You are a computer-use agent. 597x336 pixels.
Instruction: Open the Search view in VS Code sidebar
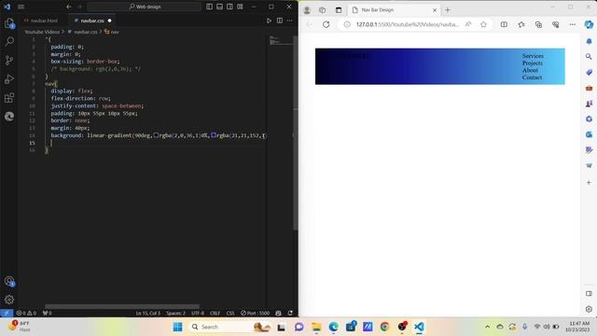pos(9,41)
